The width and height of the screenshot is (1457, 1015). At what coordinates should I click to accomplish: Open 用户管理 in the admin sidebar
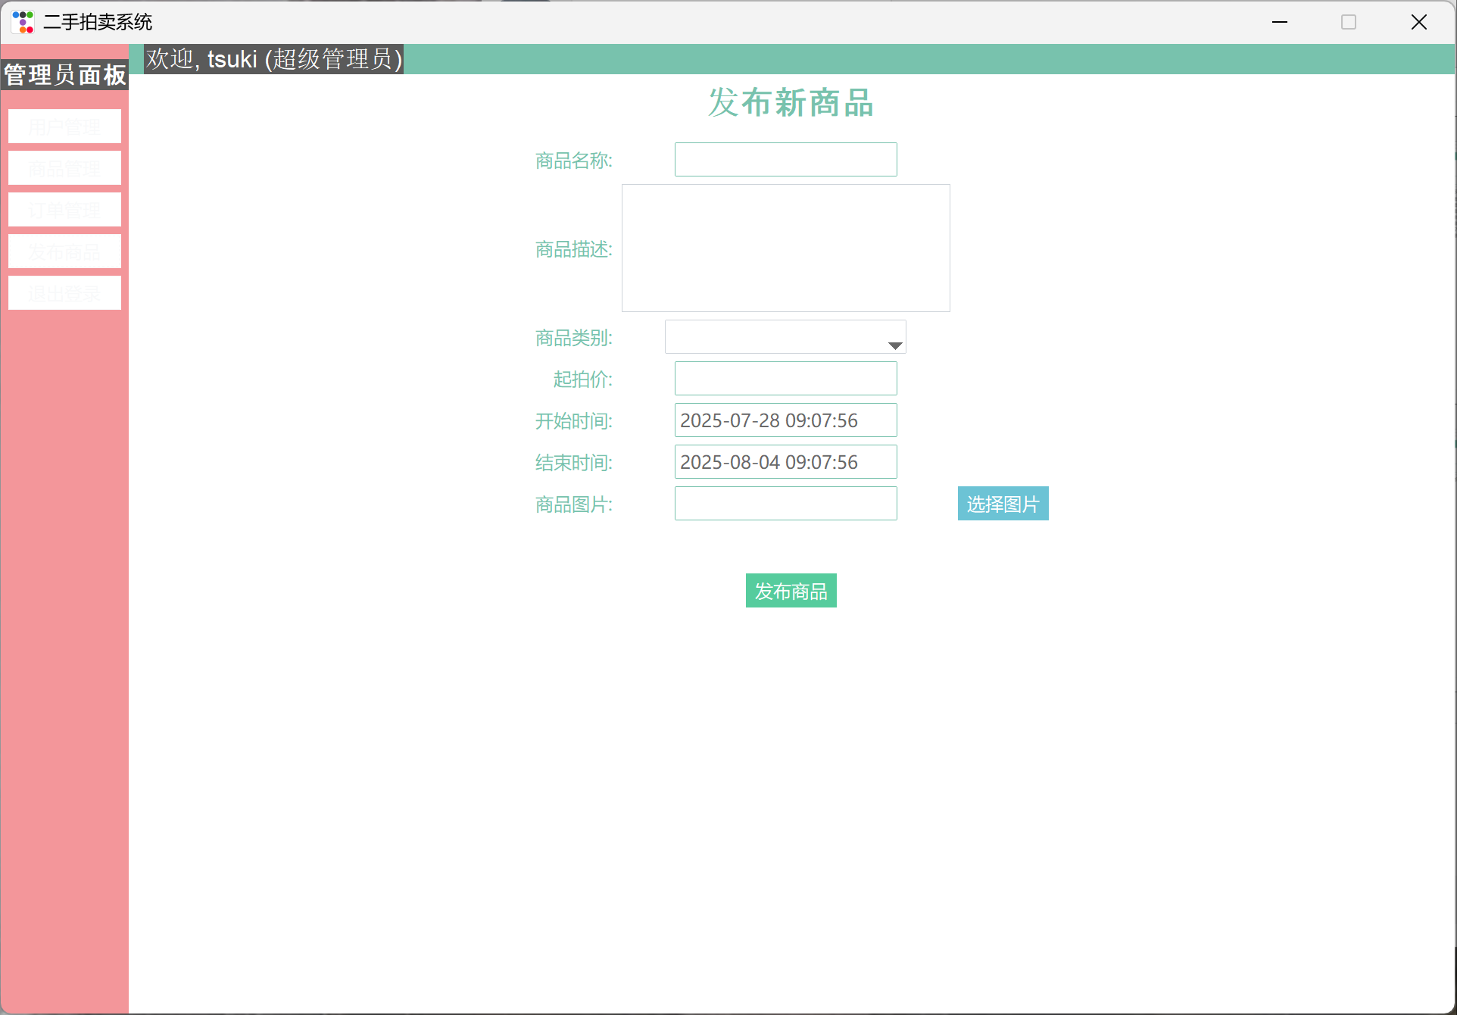point(64,126)
